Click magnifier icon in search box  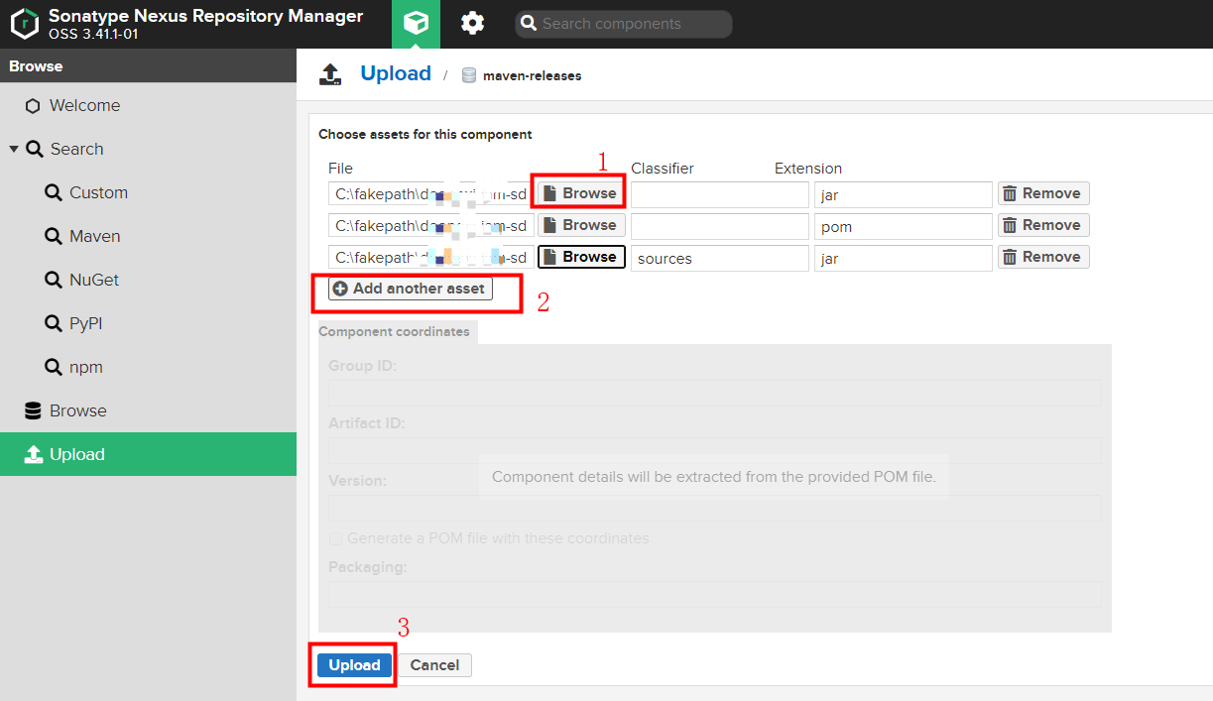(529, 24)
